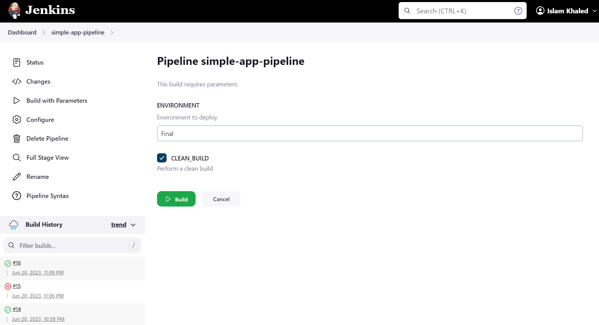
Task: Click the weather icon beside Build History
Action: (x=13, y=225)
